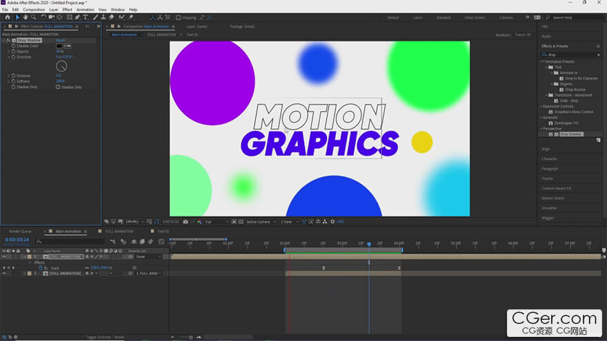The width and height of the screenshot is (607, 341).
Task: Hide layer 2 FULL ANIMATION with eye
Action: (x=4, y=273)
